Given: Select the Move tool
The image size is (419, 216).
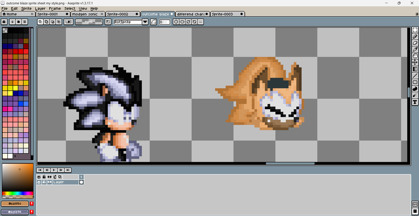Looking at the screenshot, I should coord(415,62).
